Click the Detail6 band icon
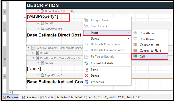This screenshot has width=174, height=101. coord(43,23)
